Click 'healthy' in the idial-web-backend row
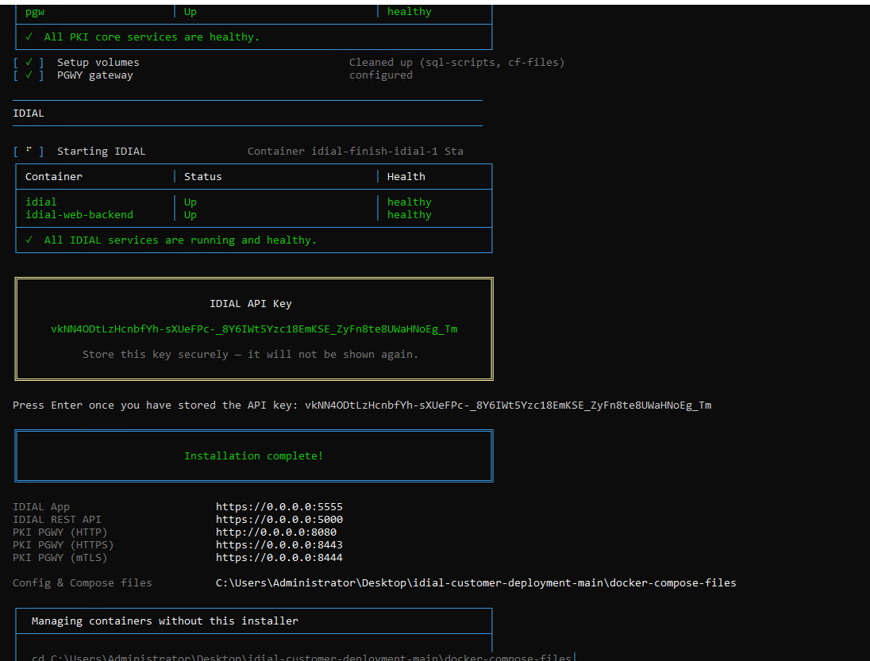870x661 pixels. [410, 215]
